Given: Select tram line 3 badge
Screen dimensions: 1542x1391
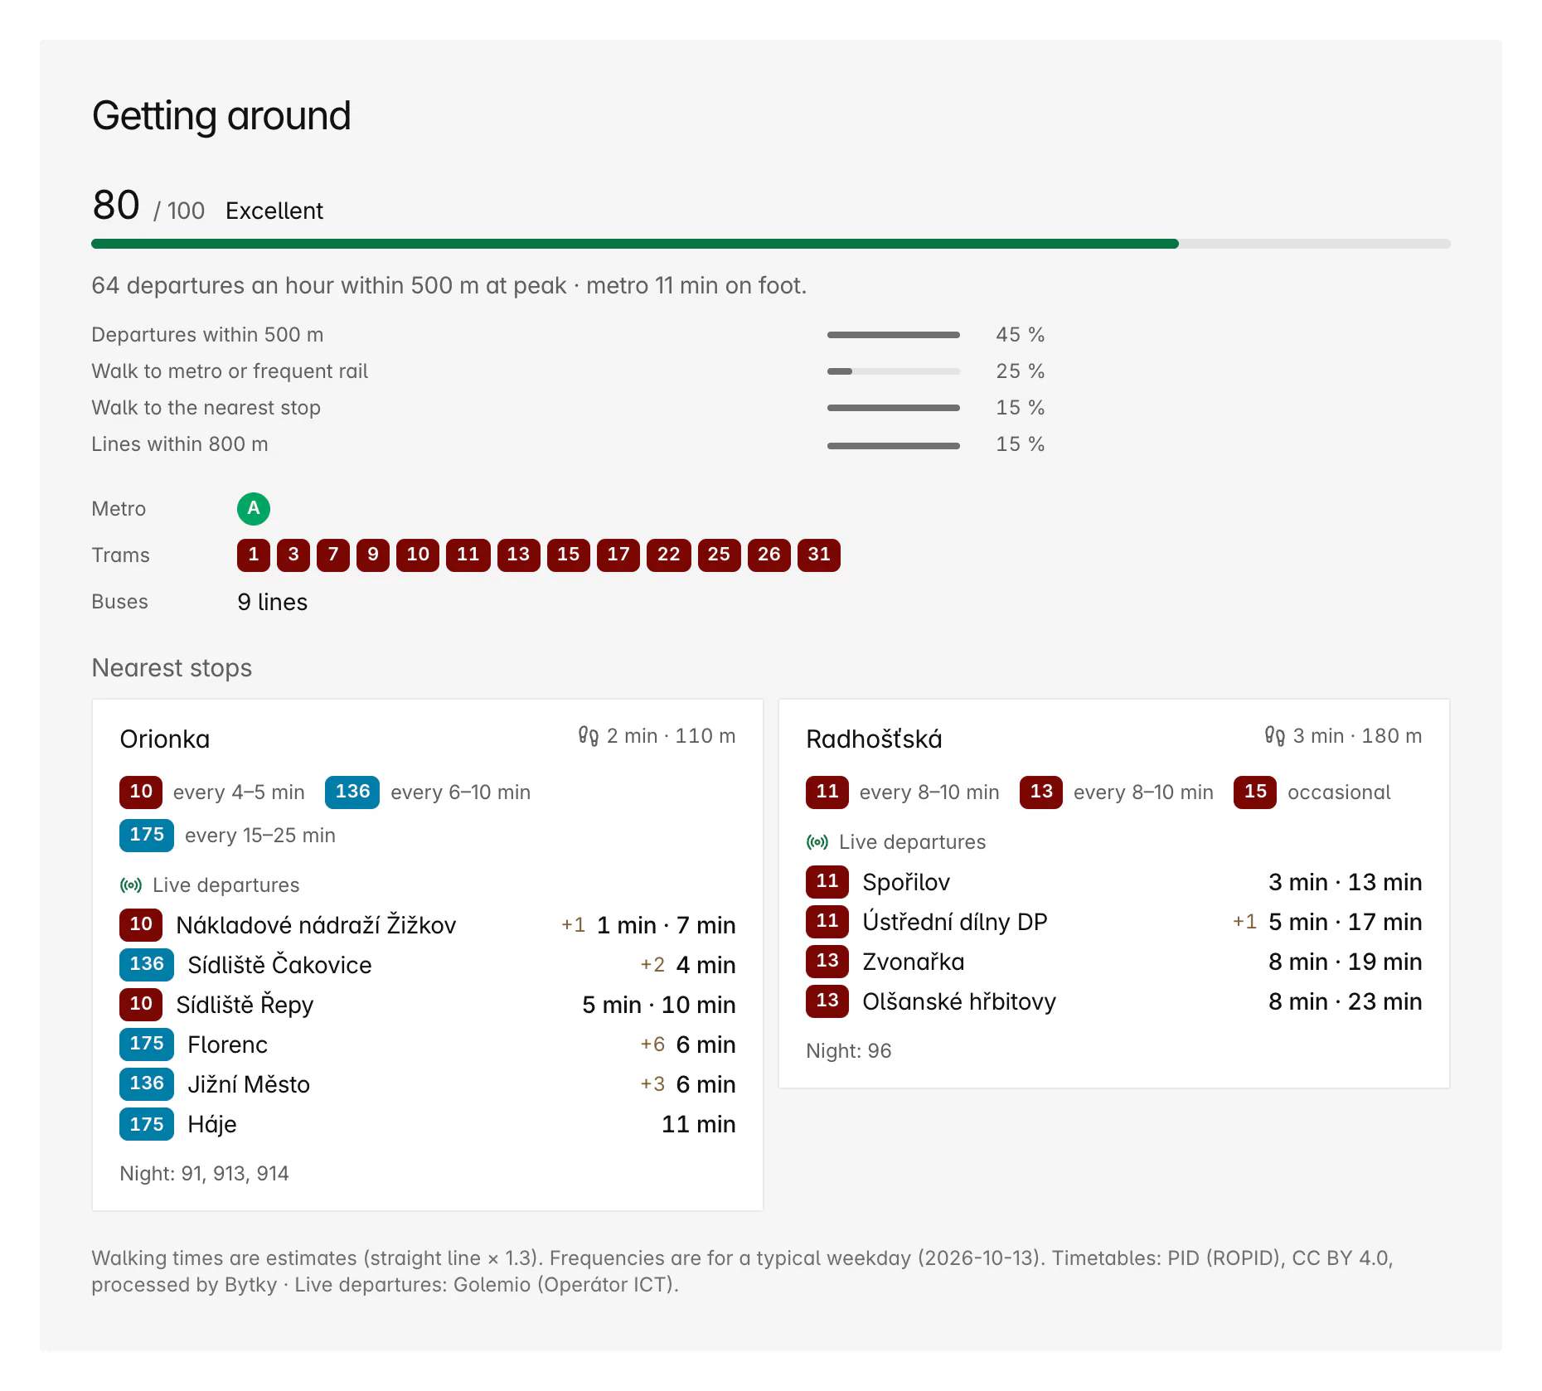Looking at the screenshot, I should pyautogui.click(x=293, y=555).
